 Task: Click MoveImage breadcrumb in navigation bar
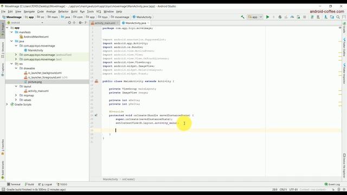[x=12, y=17]
